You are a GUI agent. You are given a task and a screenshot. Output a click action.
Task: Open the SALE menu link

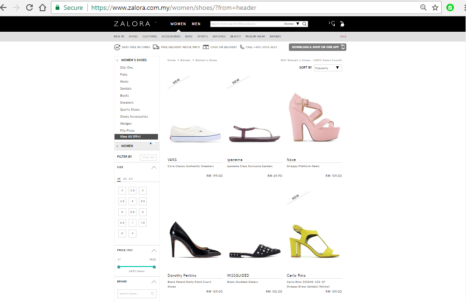(343, 36)
